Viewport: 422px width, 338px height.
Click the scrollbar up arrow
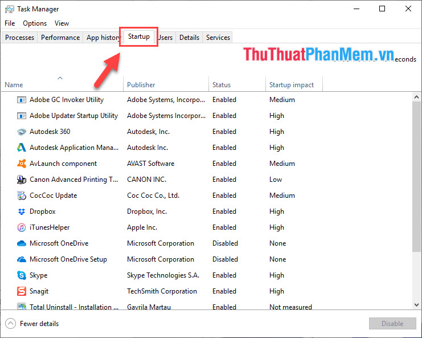416,97
